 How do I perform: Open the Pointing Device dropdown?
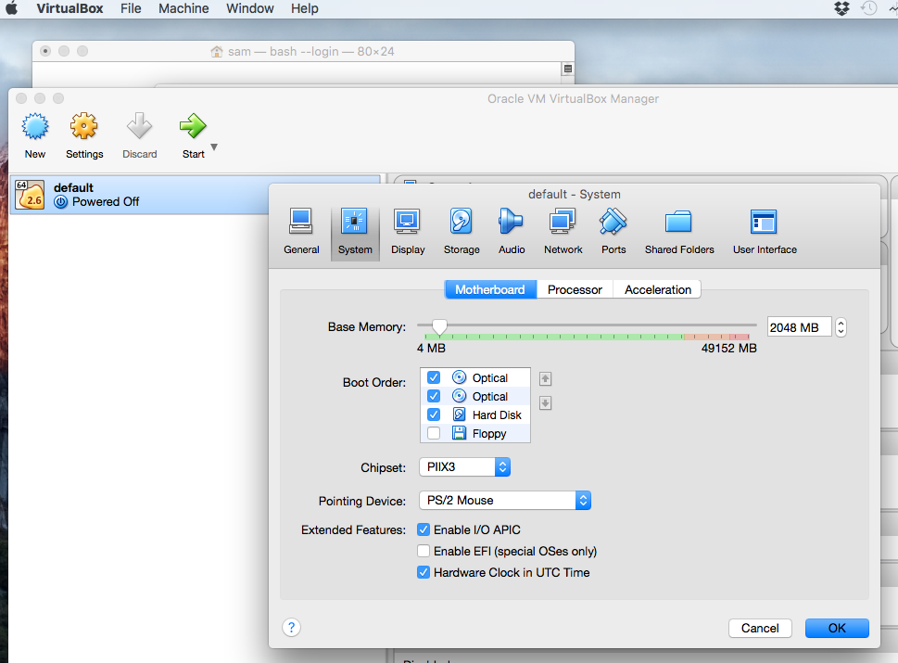click(x=504, y=500)
